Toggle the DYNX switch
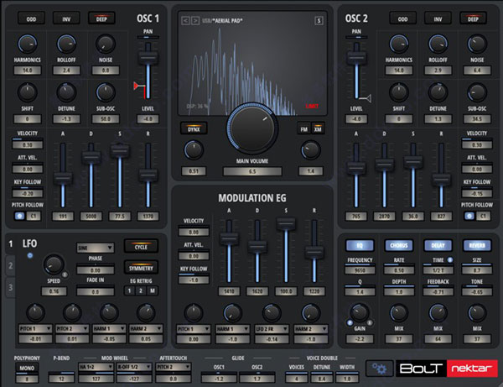 click(194, 129)
